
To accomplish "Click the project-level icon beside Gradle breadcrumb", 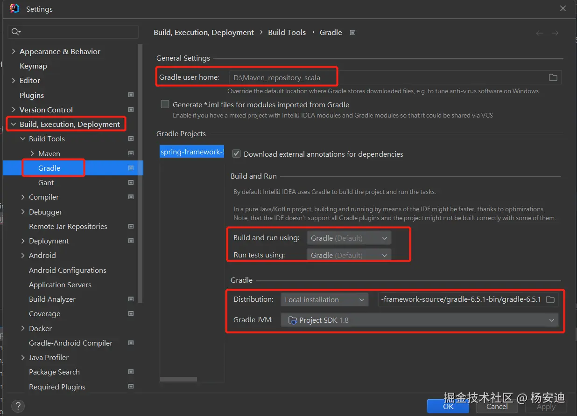I will pyautogui.click(x=353, y=33).
